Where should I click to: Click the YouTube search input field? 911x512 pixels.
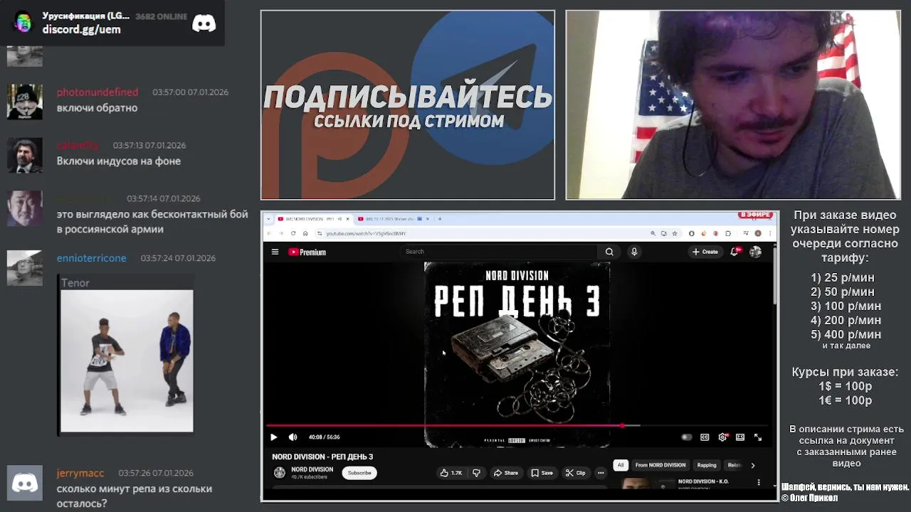pos(500,252)
